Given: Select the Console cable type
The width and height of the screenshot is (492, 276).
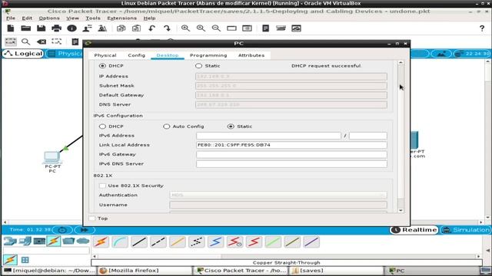Looking at the screenshot, I should click(120, 242).
